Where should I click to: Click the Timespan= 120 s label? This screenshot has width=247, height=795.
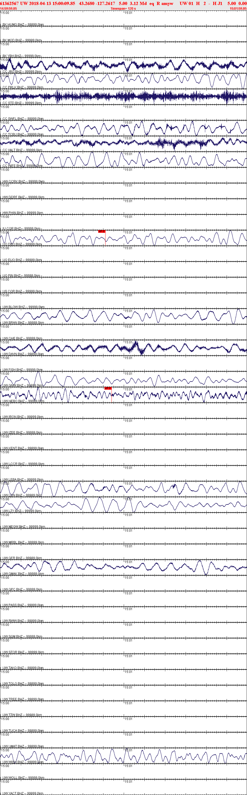point(123,9)
